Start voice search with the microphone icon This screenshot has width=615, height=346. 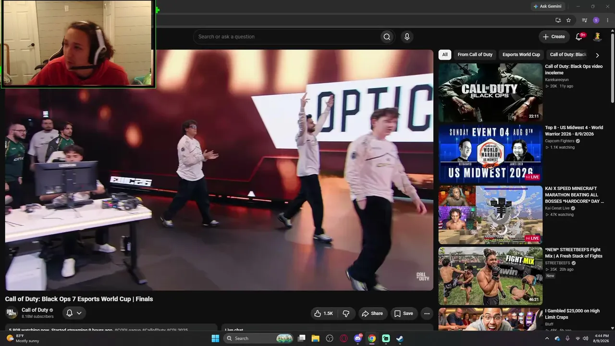(407, 37)
